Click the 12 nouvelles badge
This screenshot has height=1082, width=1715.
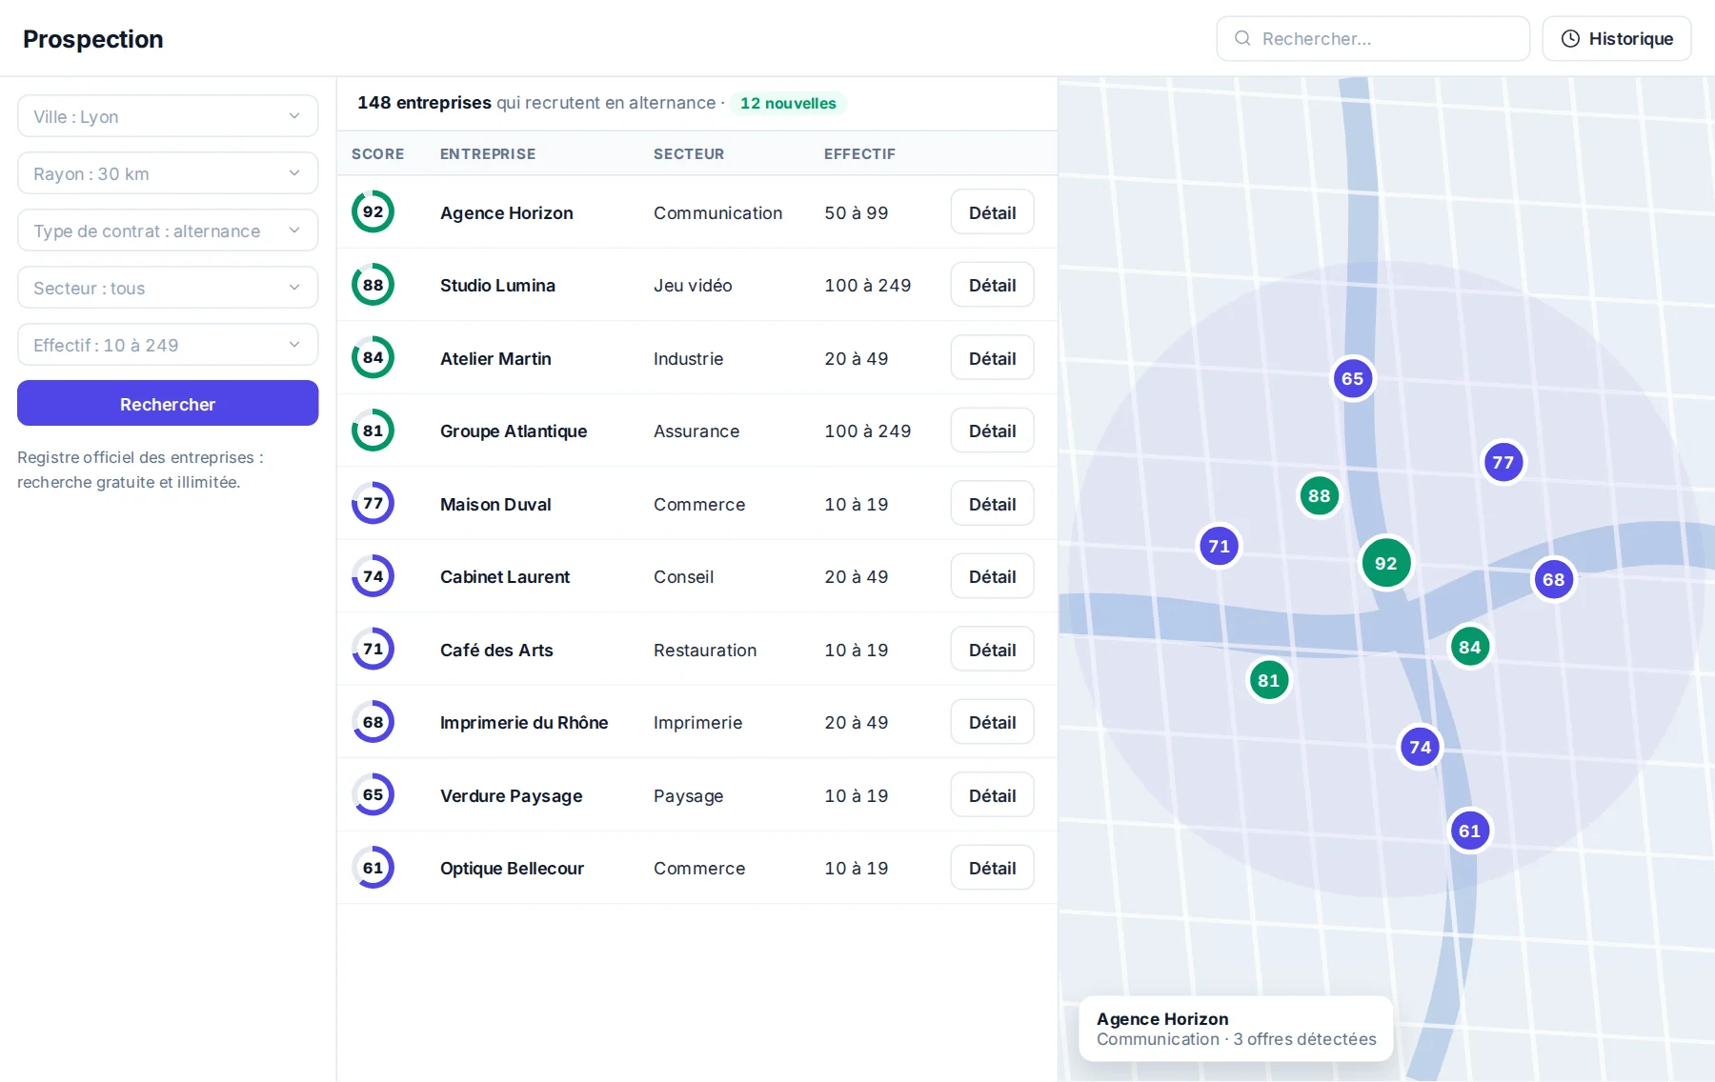(788, 103)
